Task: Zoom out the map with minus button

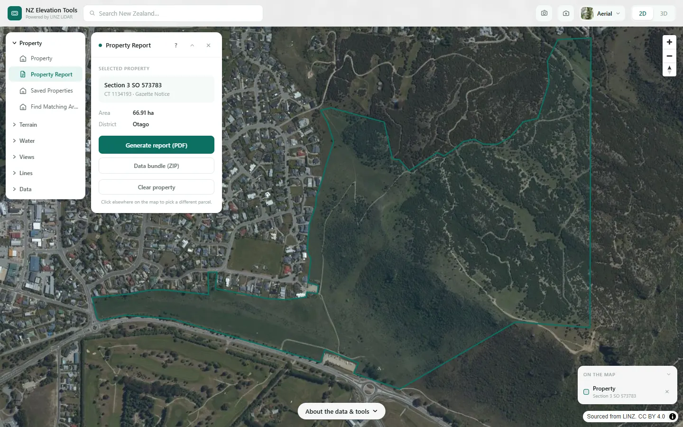Action: [x=669, y=56]
